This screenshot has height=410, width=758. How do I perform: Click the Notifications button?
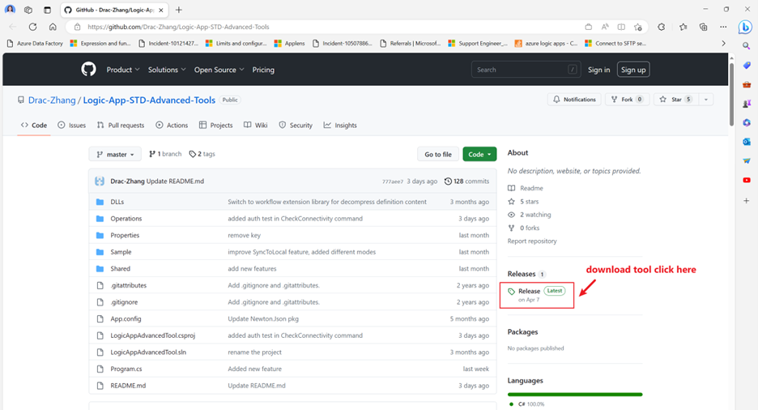pos(574,100)
